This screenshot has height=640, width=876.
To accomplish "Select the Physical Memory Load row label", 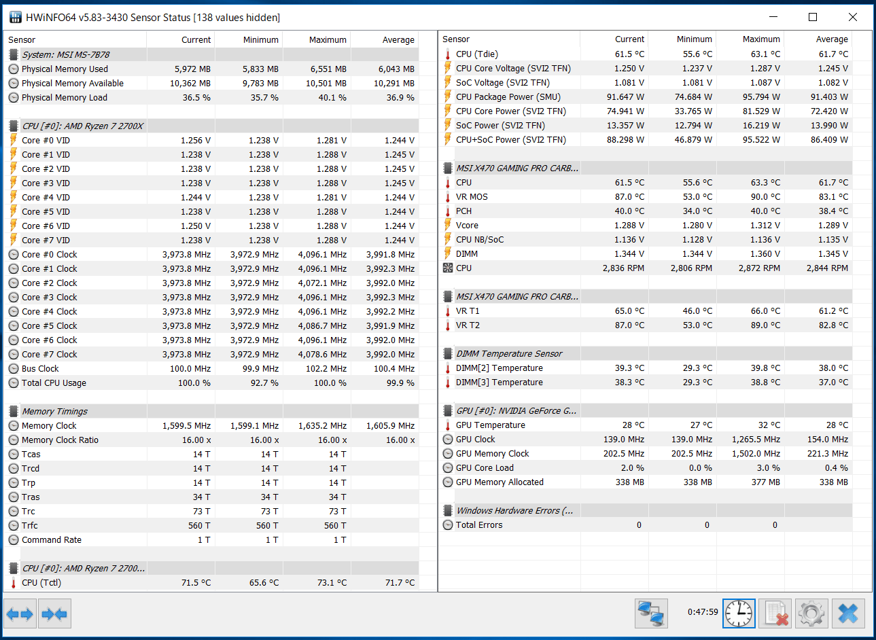I will point(64,98).
